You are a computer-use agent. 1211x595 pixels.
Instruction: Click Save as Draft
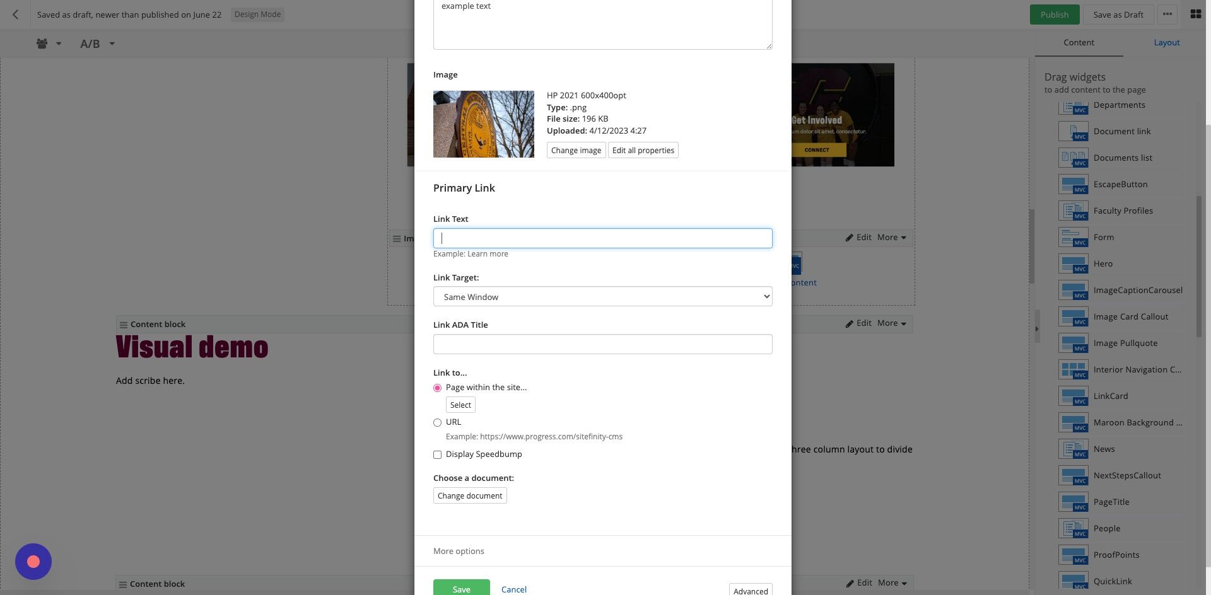pyautogui.click(x=1118, y=14)
